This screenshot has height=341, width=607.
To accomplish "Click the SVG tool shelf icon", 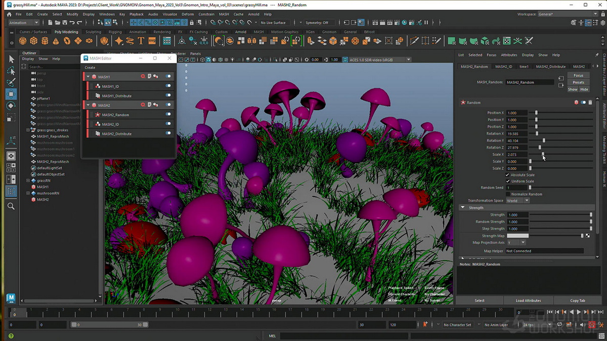I will tap(152, 41).
